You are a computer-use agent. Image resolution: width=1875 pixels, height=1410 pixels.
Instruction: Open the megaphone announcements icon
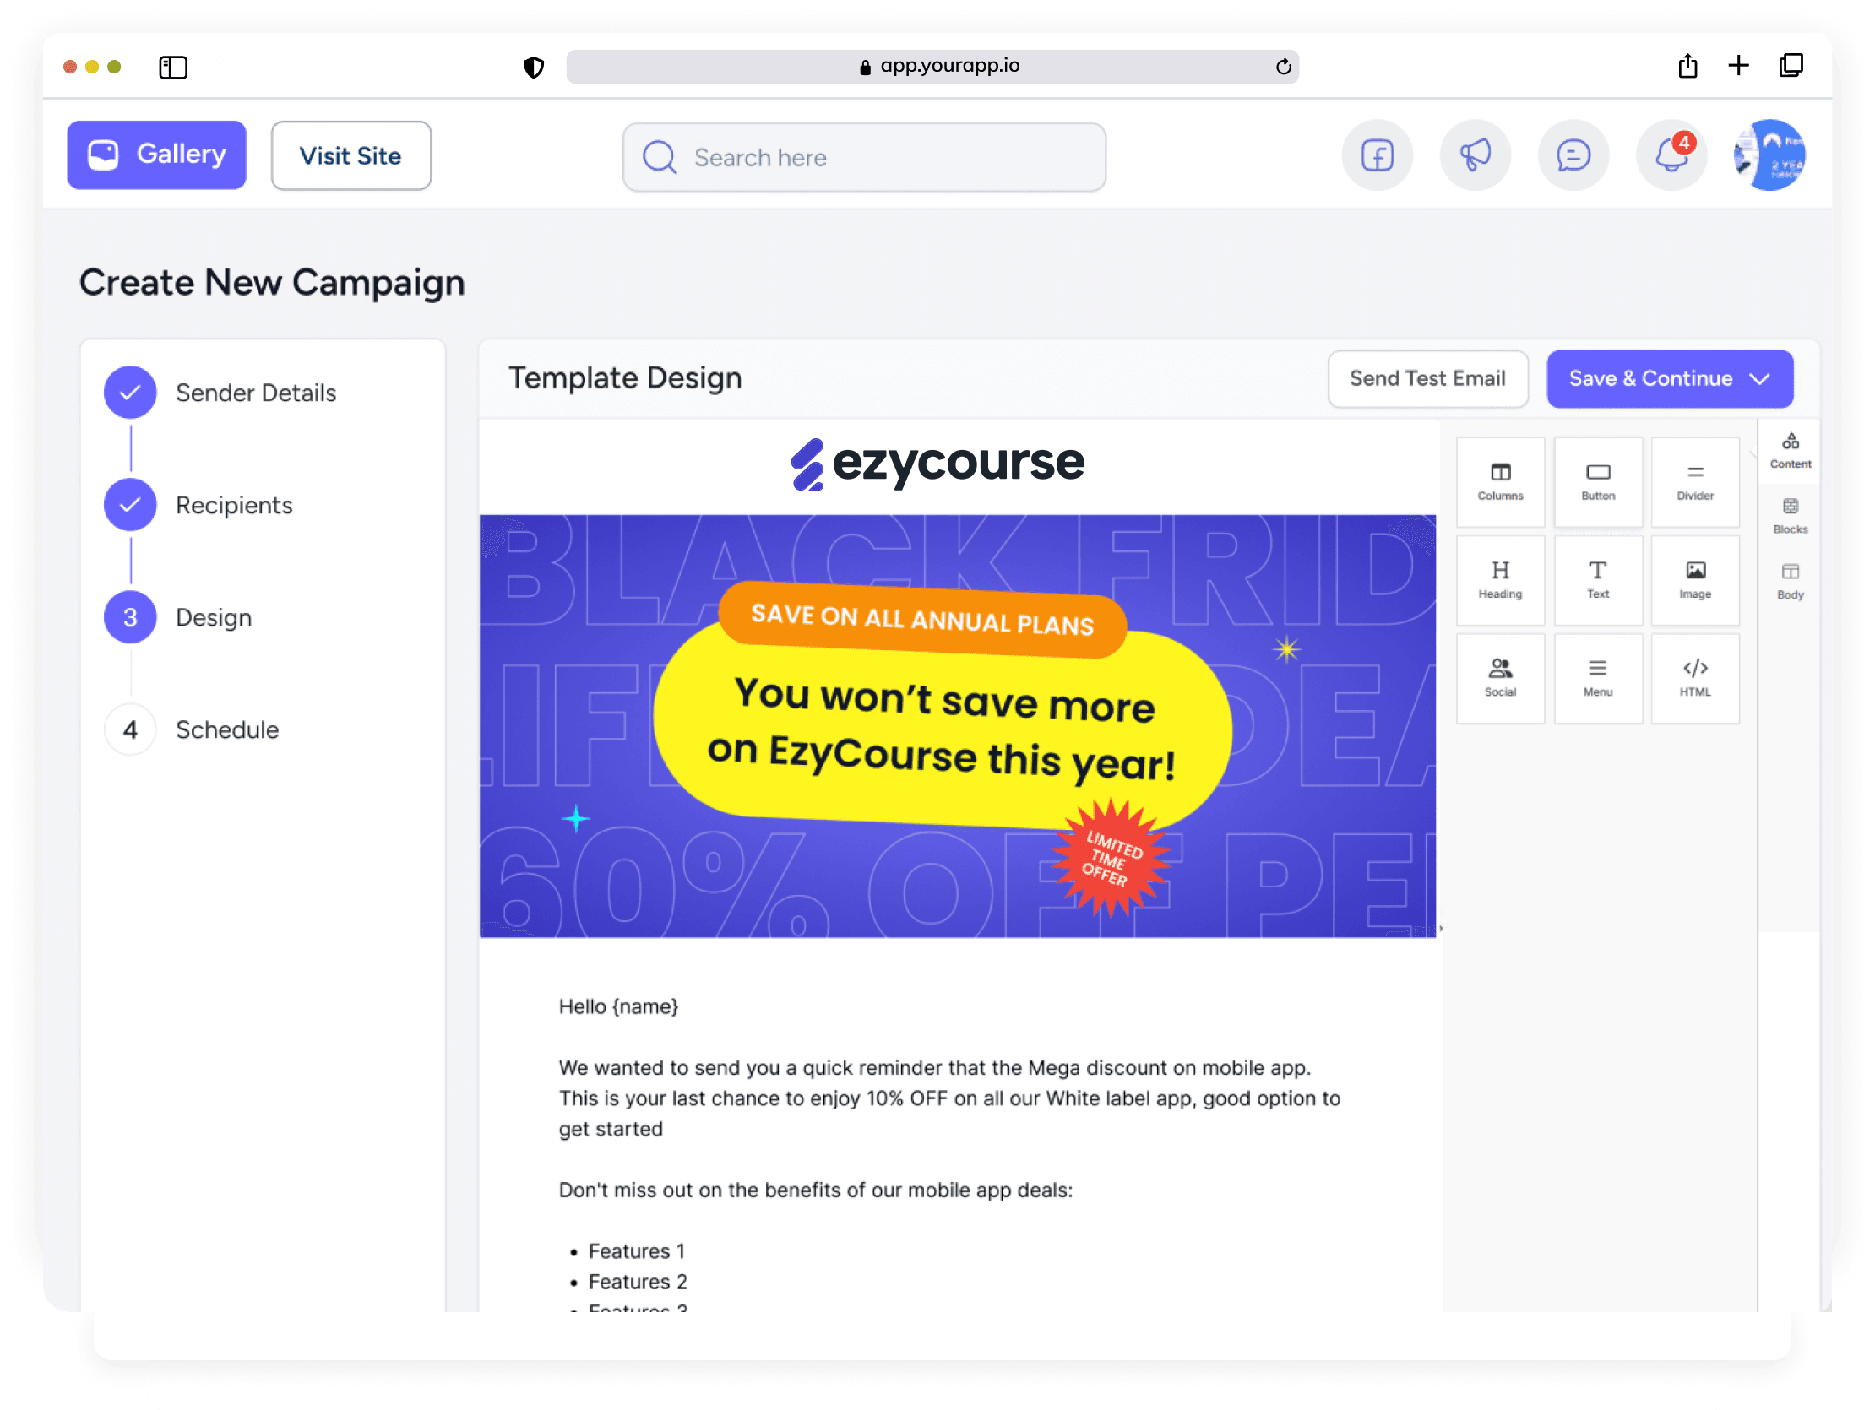point(1476,156)
